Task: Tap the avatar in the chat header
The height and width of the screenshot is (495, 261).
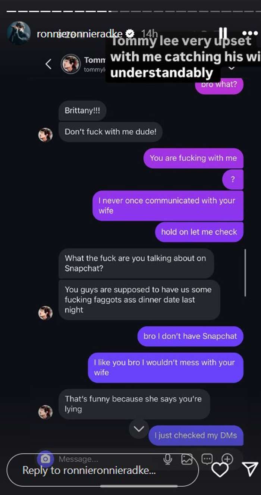Action: coord(71,64)
